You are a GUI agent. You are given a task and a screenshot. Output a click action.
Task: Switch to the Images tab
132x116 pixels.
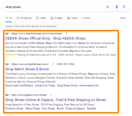(57, 18)
